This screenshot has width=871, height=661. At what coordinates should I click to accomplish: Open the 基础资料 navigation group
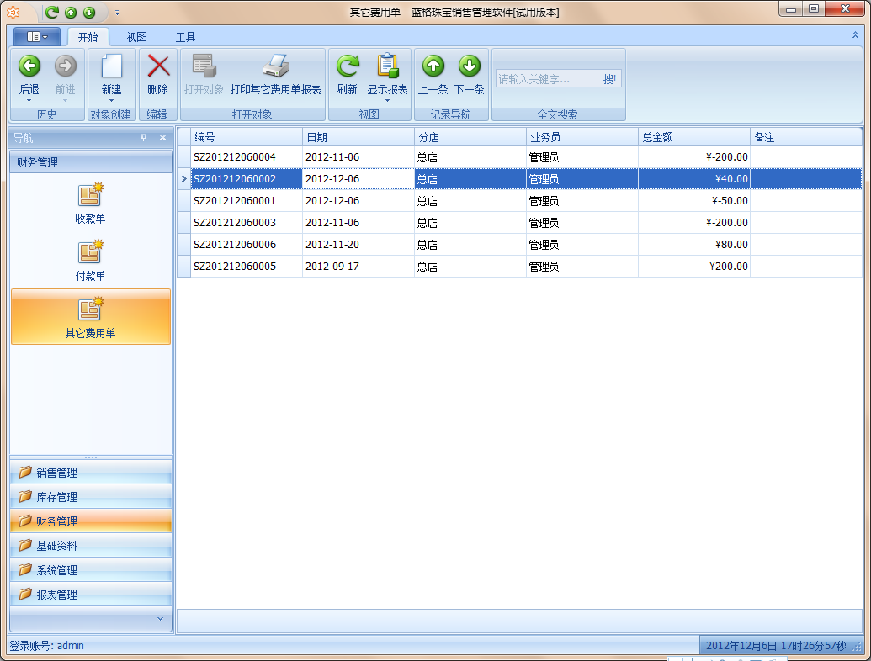(91, 546)
